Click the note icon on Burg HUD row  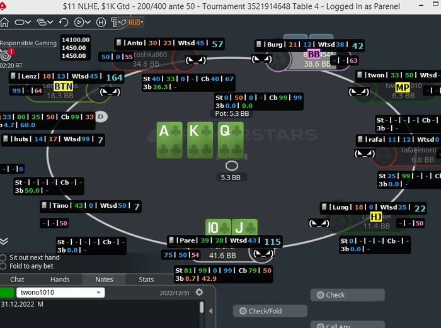(x=259, y=44)
